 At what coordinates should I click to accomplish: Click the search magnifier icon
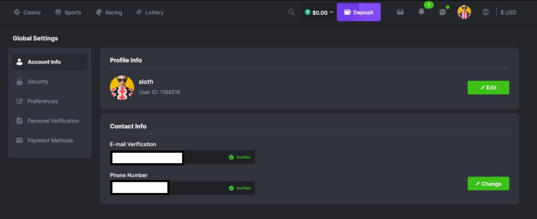click(x=291, y=12)
